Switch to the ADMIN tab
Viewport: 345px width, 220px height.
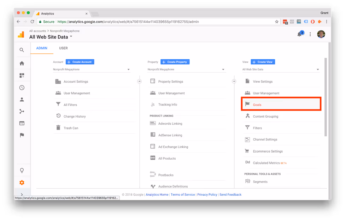(x=42, y=48)
